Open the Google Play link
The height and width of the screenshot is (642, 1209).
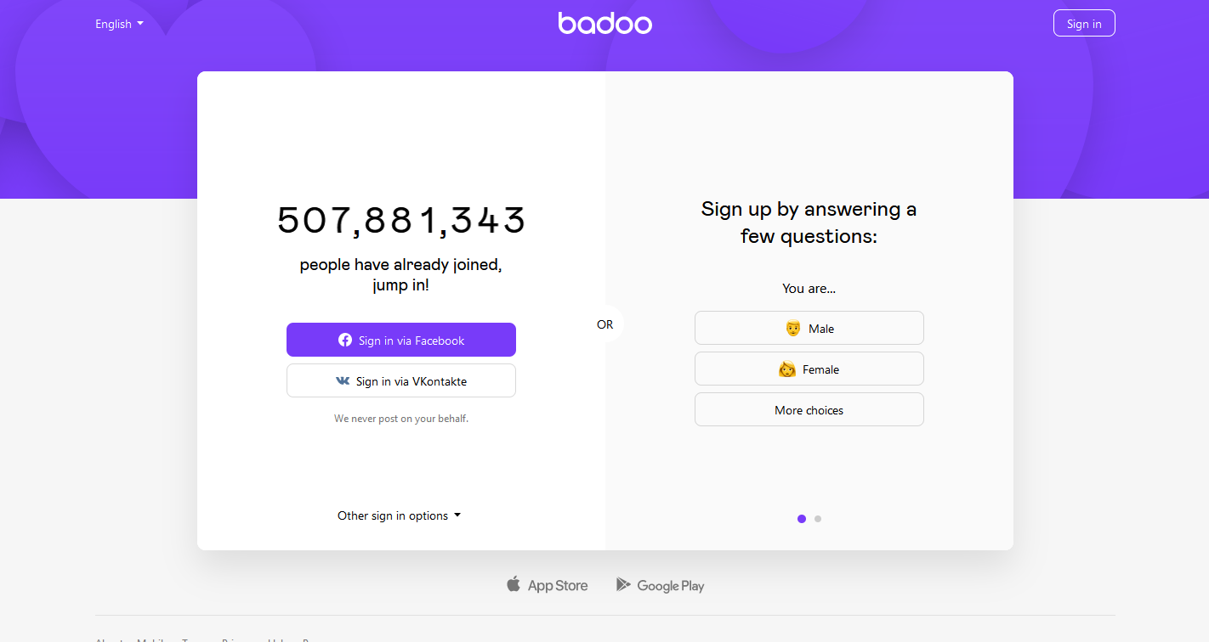coord(661,585)
